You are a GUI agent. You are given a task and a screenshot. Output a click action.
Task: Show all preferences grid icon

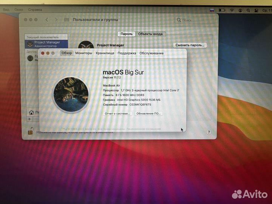click(66, 20)
